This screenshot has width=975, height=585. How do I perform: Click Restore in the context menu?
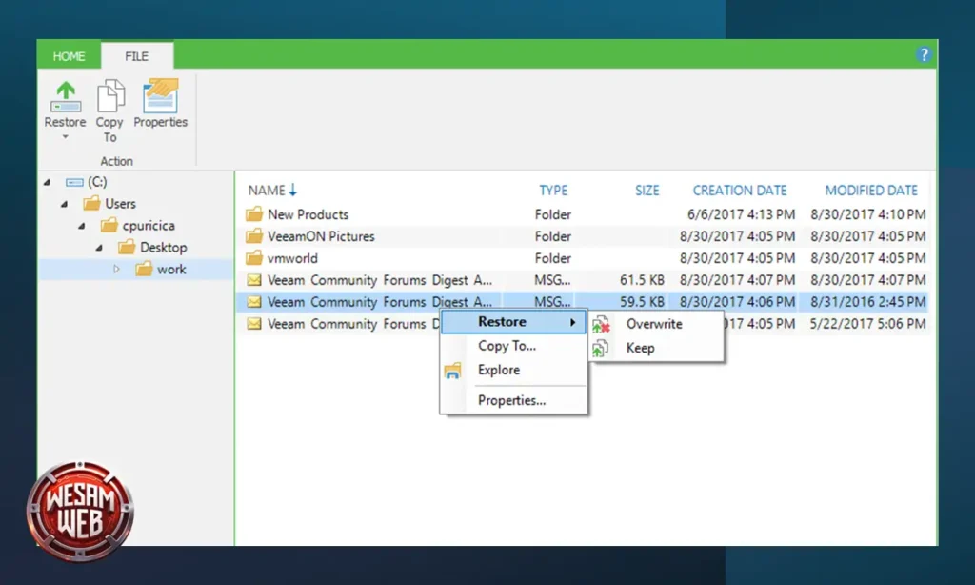(502, 322)
